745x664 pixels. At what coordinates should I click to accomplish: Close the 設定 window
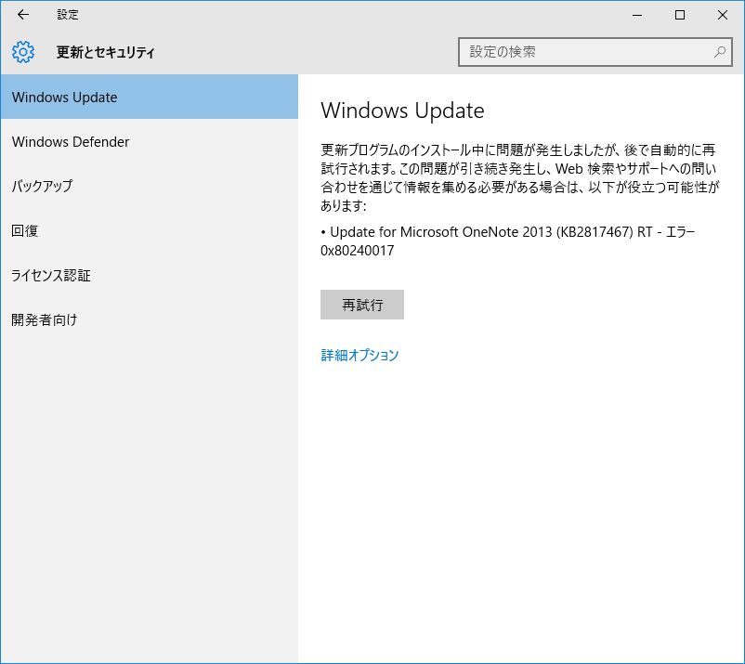point(723,15)
